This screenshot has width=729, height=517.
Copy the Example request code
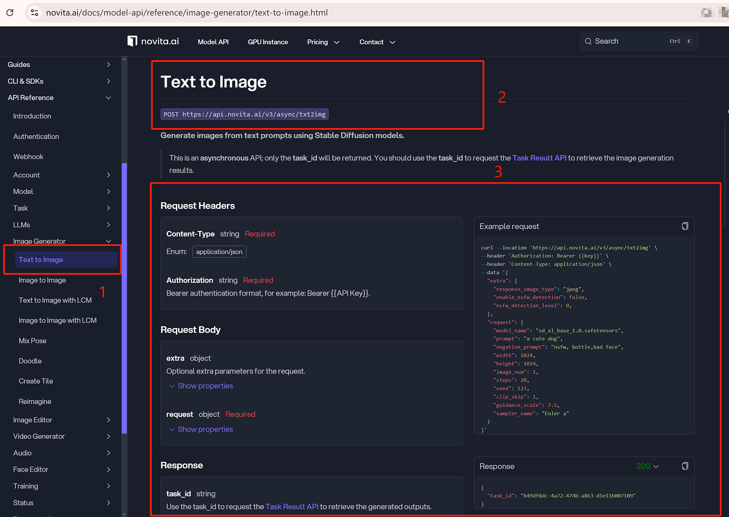tap(685, 226)
